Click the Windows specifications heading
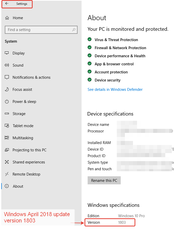This screenshot has width=174, height=229. [113, 205]
